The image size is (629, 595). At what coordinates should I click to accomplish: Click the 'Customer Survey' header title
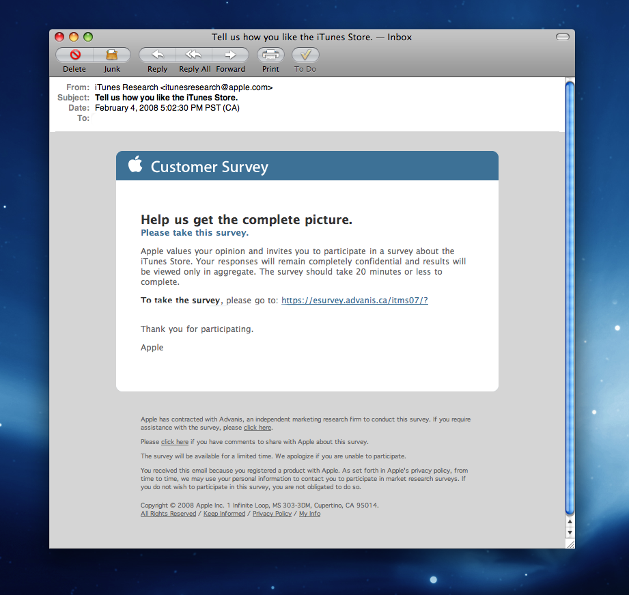click(x=210, y=167)
